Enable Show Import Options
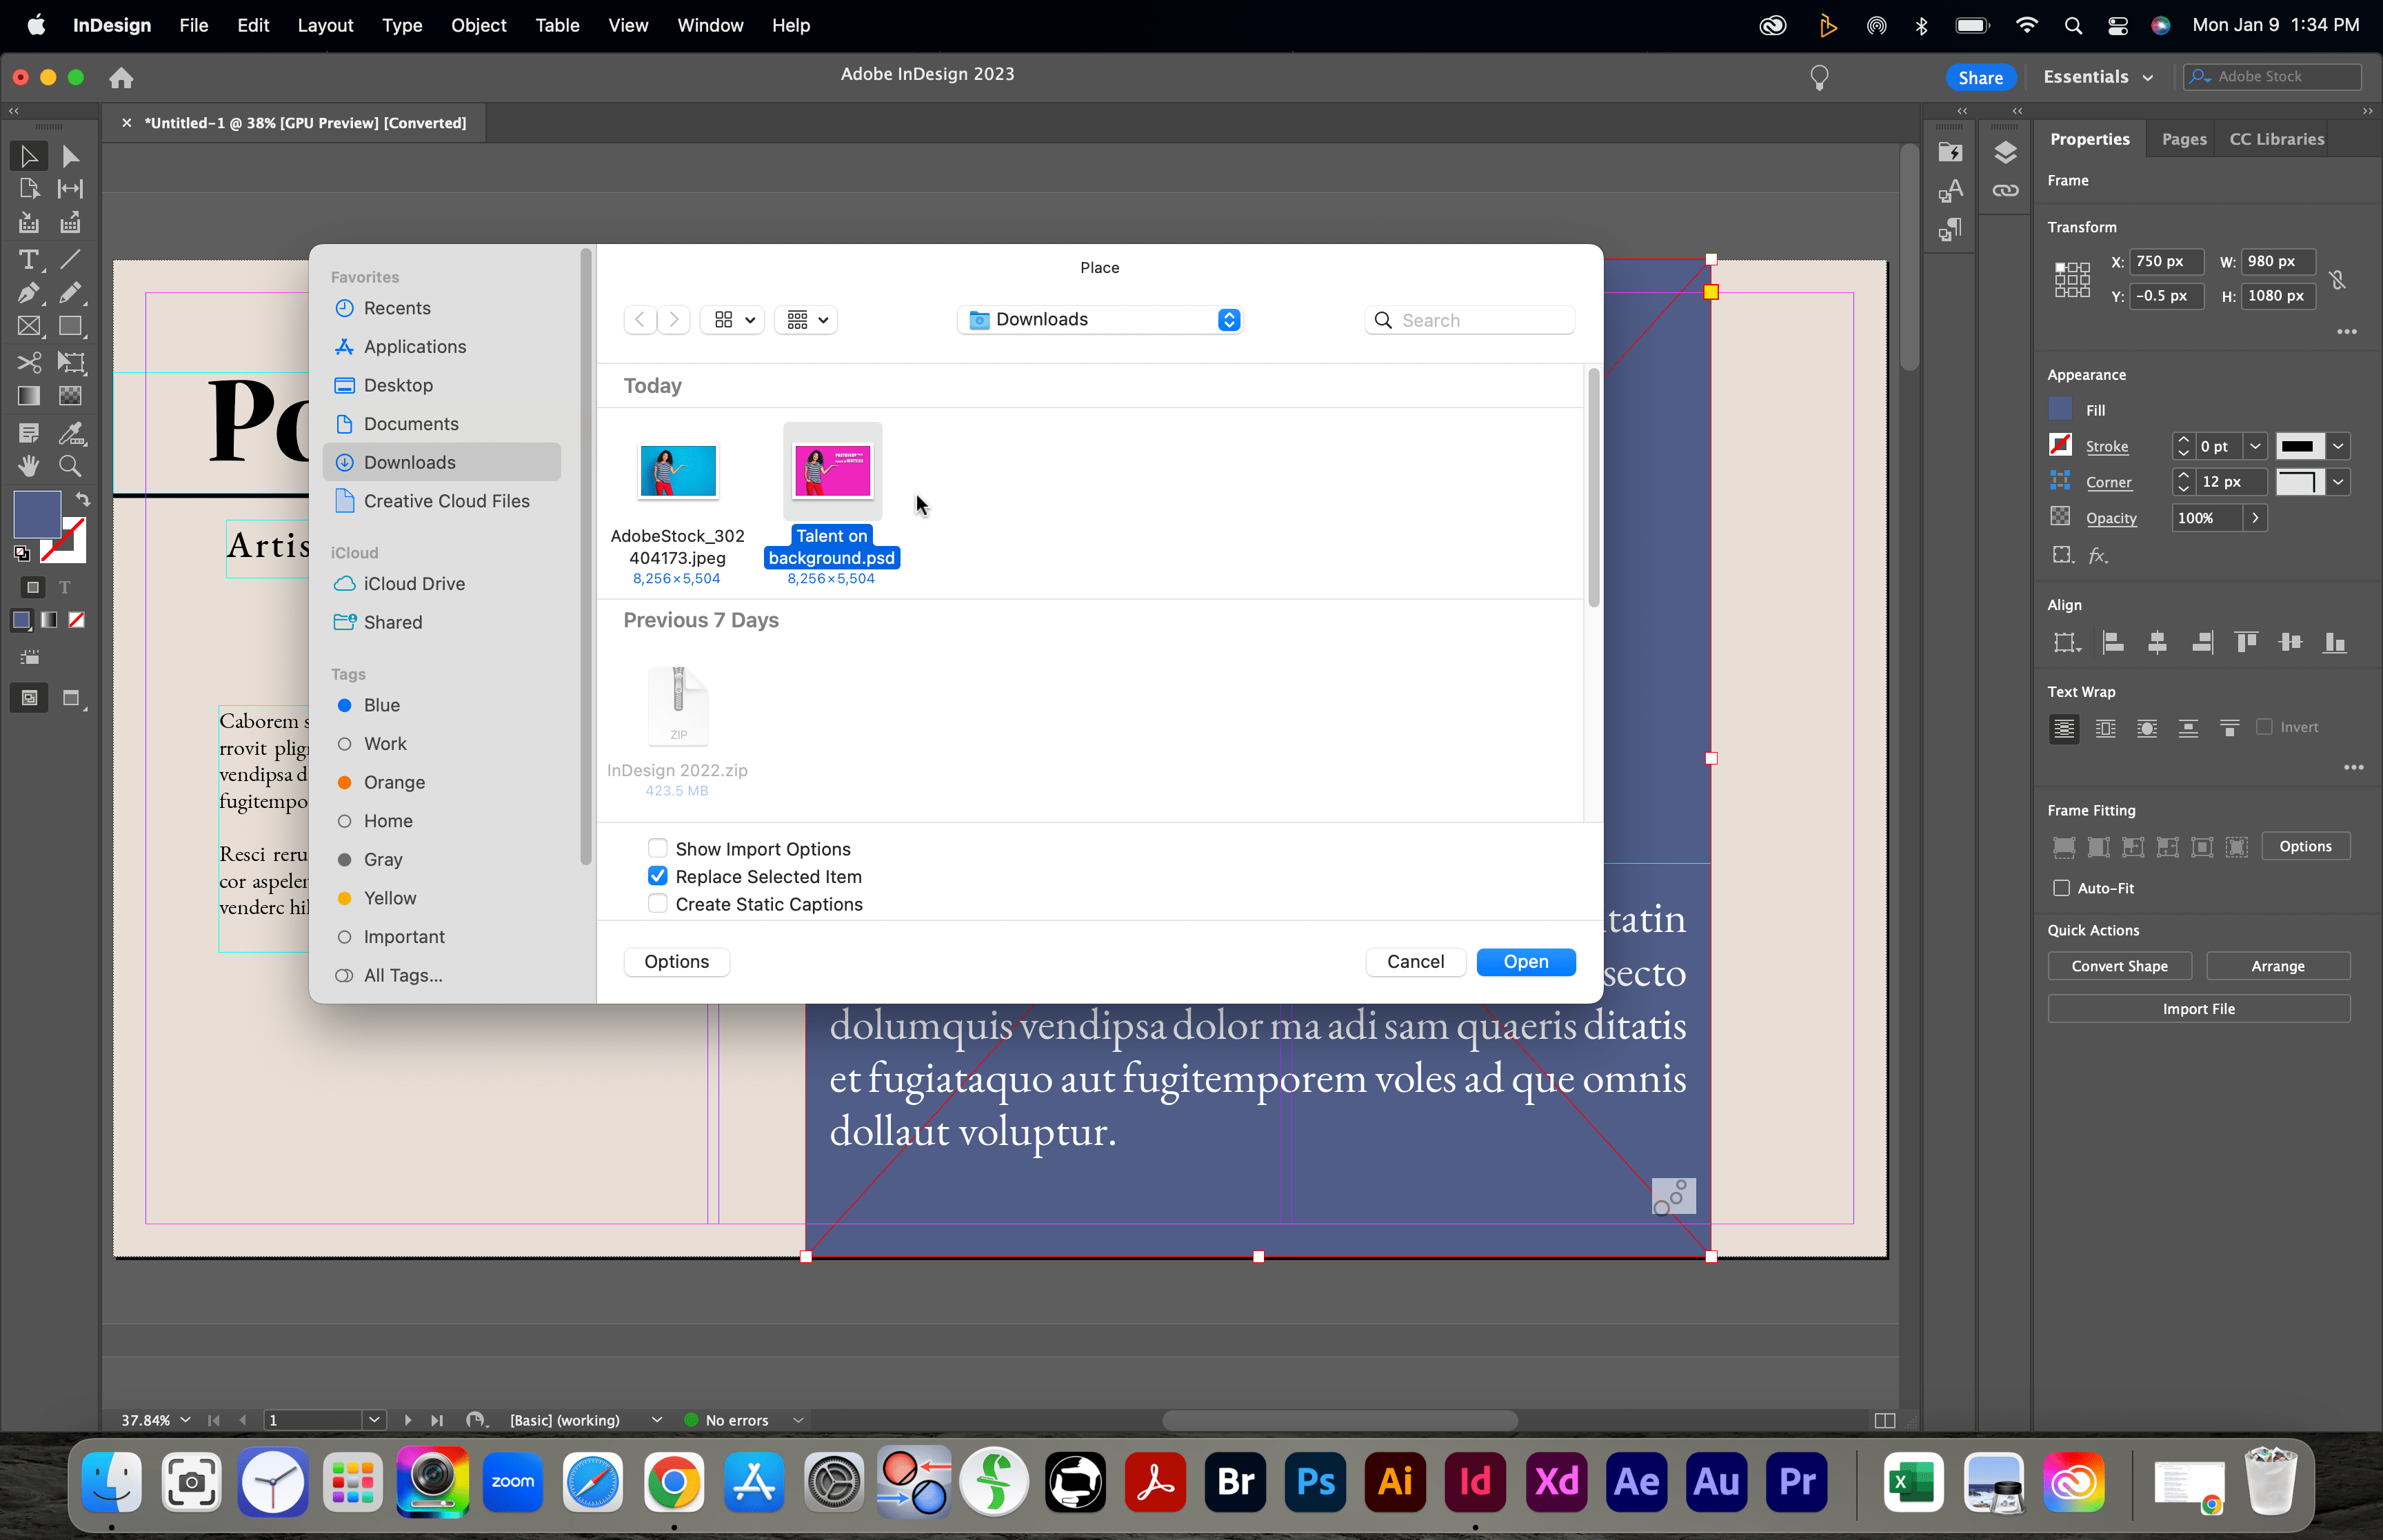2383x1540 pixels. (658, 848)
